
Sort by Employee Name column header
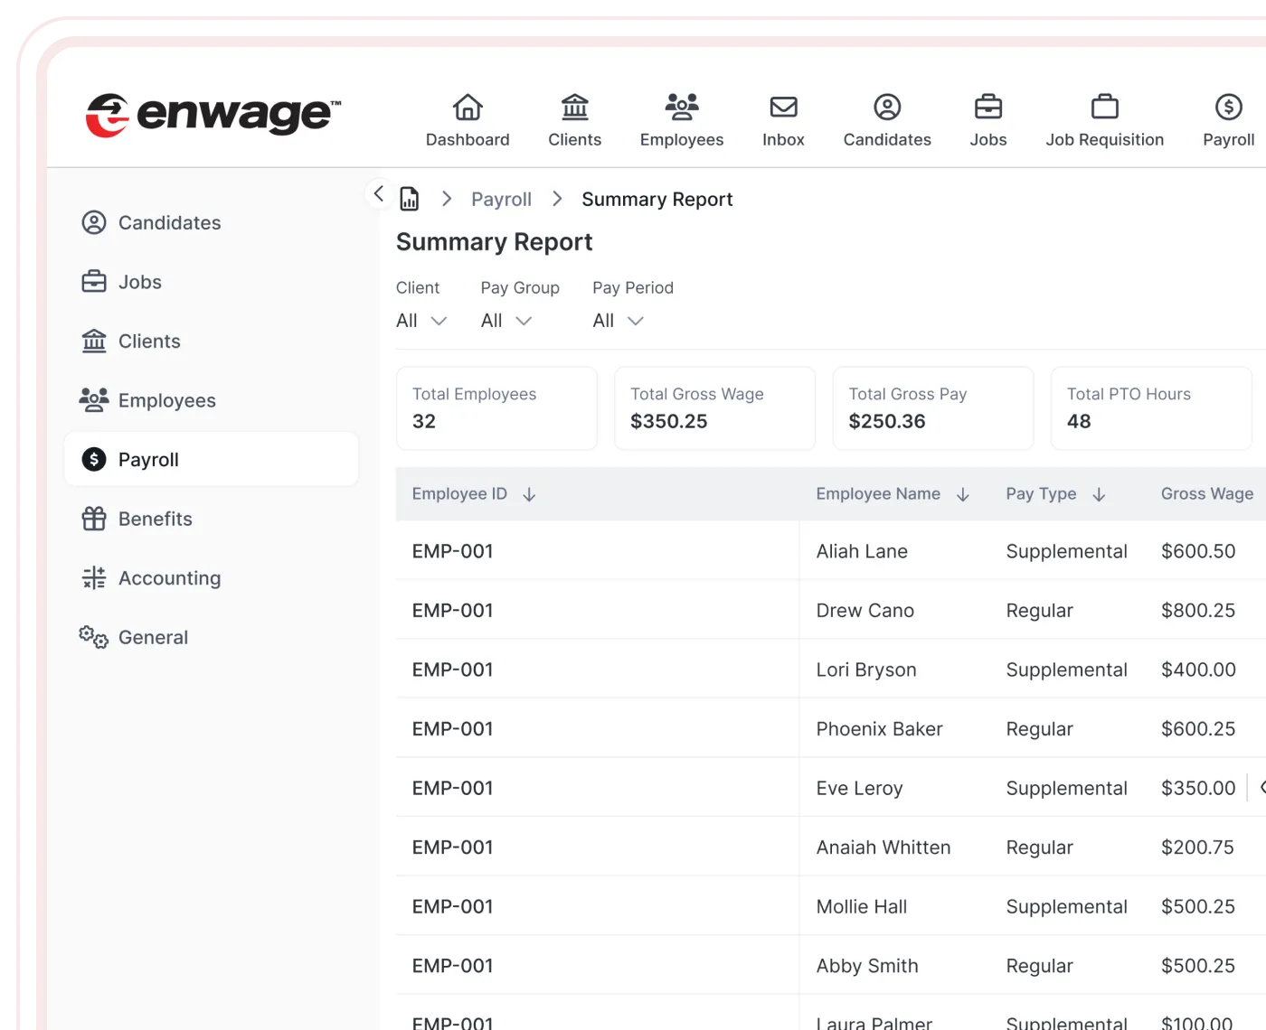pos(892,494)
